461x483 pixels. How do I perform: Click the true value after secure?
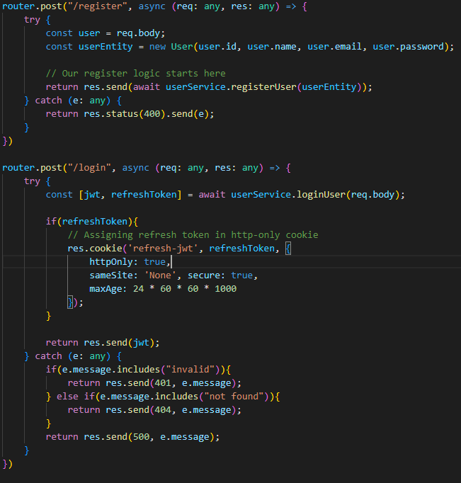tap(241, 275)
